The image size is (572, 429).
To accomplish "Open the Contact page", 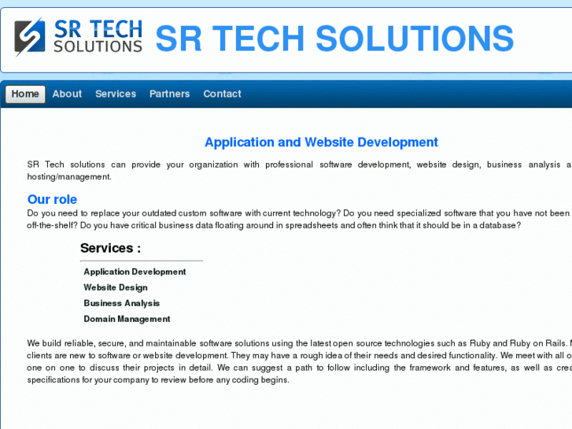I will [x=222, y=94].
